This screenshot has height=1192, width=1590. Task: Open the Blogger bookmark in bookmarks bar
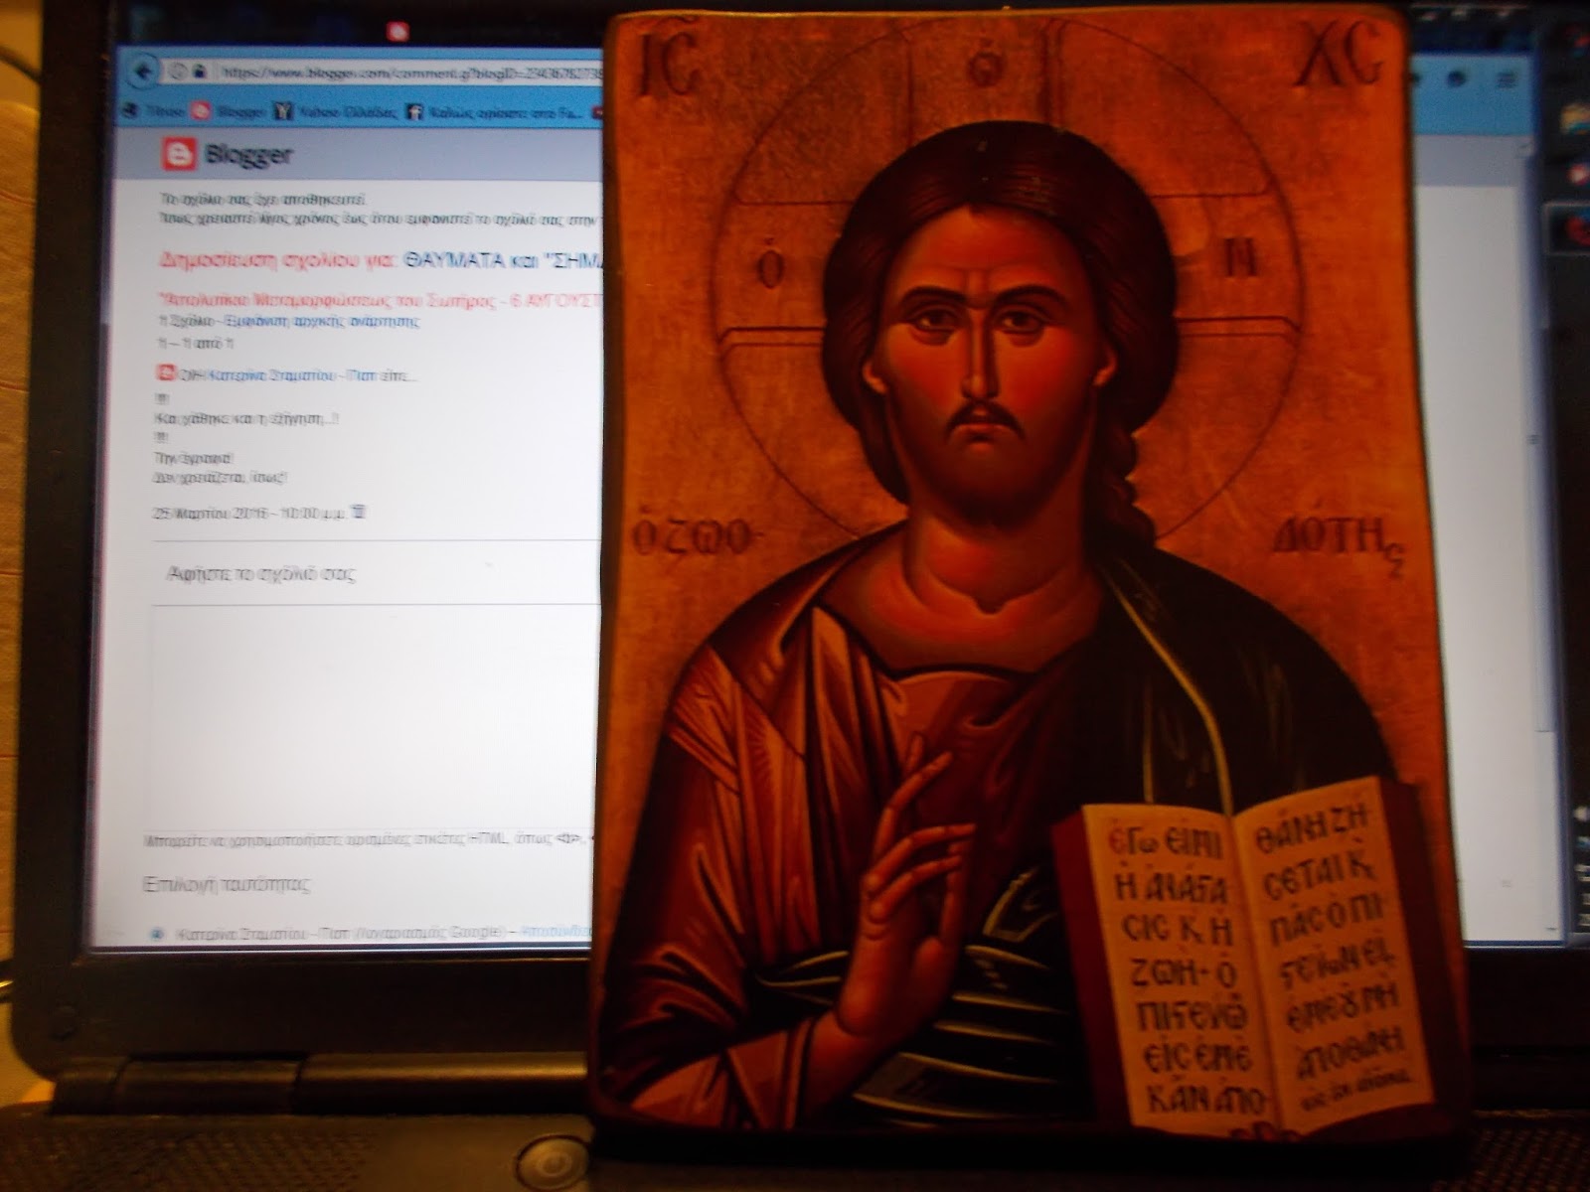coord(227,112)
